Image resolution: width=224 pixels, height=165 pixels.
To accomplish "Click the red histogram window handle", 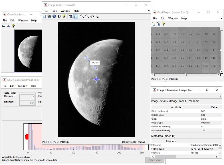I will (27, 137).
